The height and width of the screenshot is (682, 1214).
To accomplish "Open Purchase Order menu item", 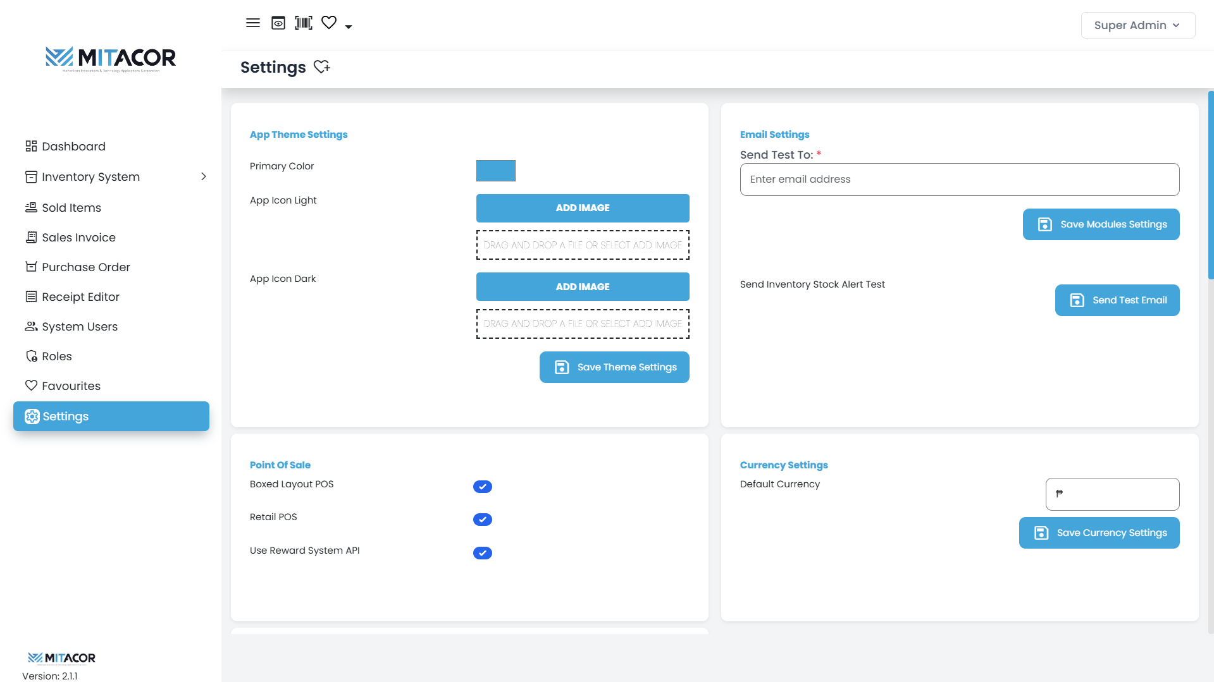I will [85, 267].
